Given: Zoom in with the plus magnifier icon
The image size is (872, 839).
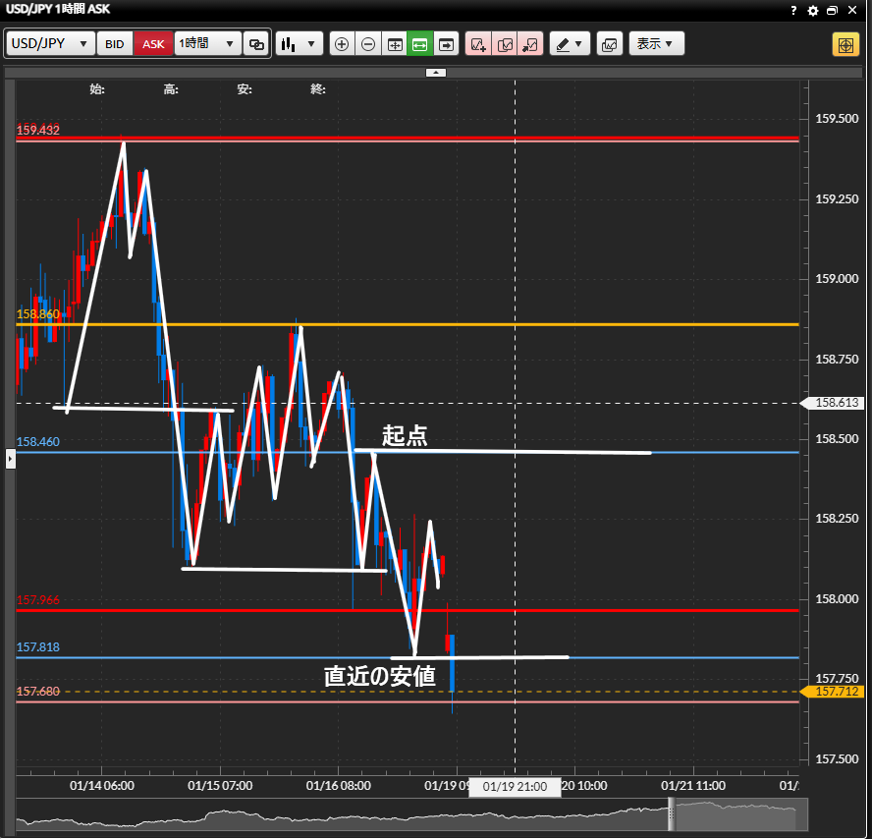Looking at the screenshot, I should point(342,44).
